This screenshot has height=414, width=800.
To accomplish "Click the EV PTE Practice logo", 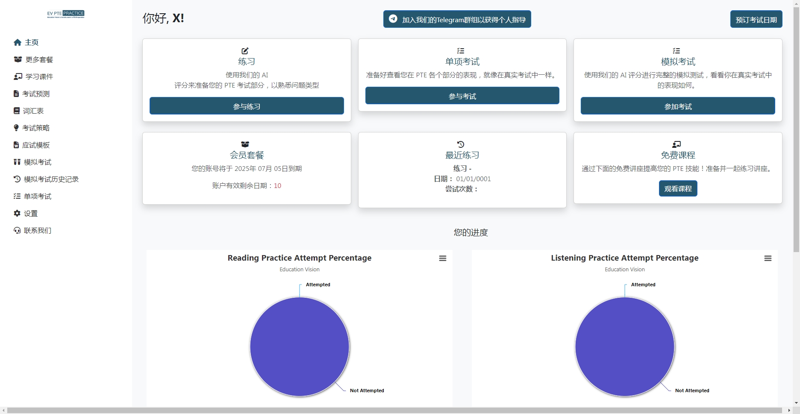I will click(x=66, y=14).
